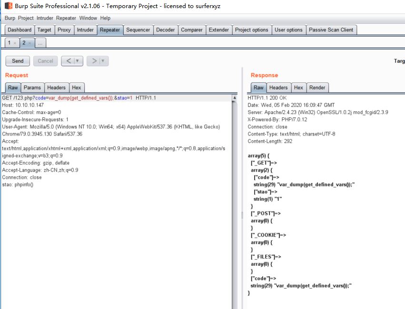Select the Request Raw tab
Viewport: 405px width, 309px height.
click(x=13, y=87)
